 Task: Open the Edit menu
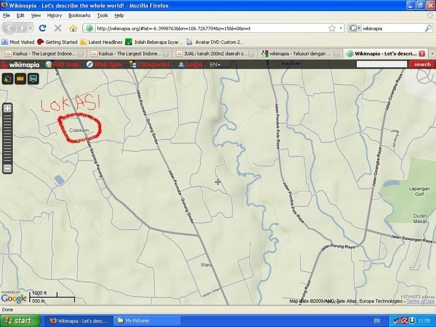[20, 15]
